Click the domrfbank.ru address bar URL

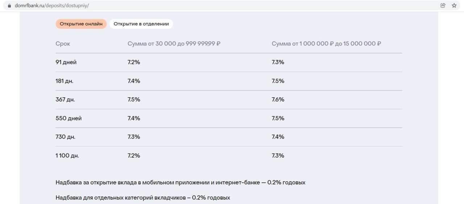pos(52,5)
